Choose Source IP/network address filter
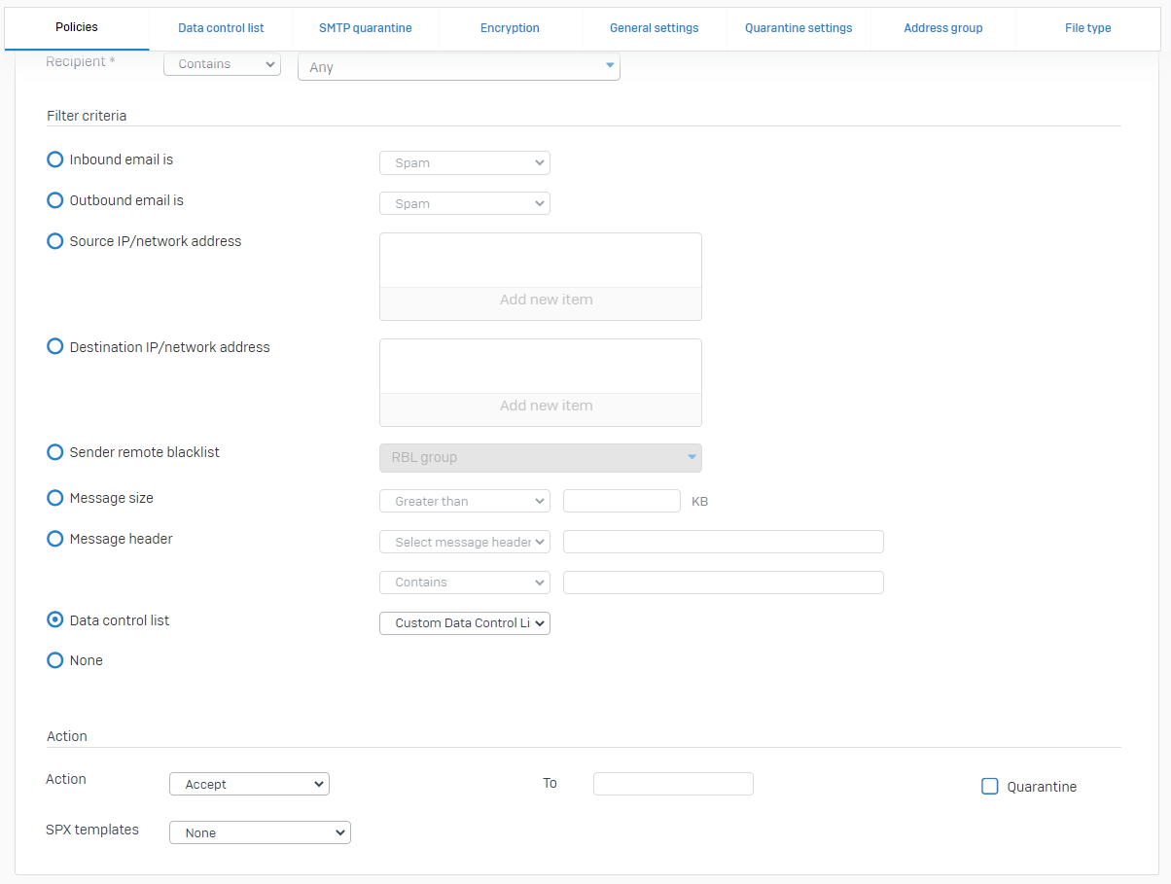The width and height of the screenshot is (1171, 884). pyautogui.click(x=55, y=241)
